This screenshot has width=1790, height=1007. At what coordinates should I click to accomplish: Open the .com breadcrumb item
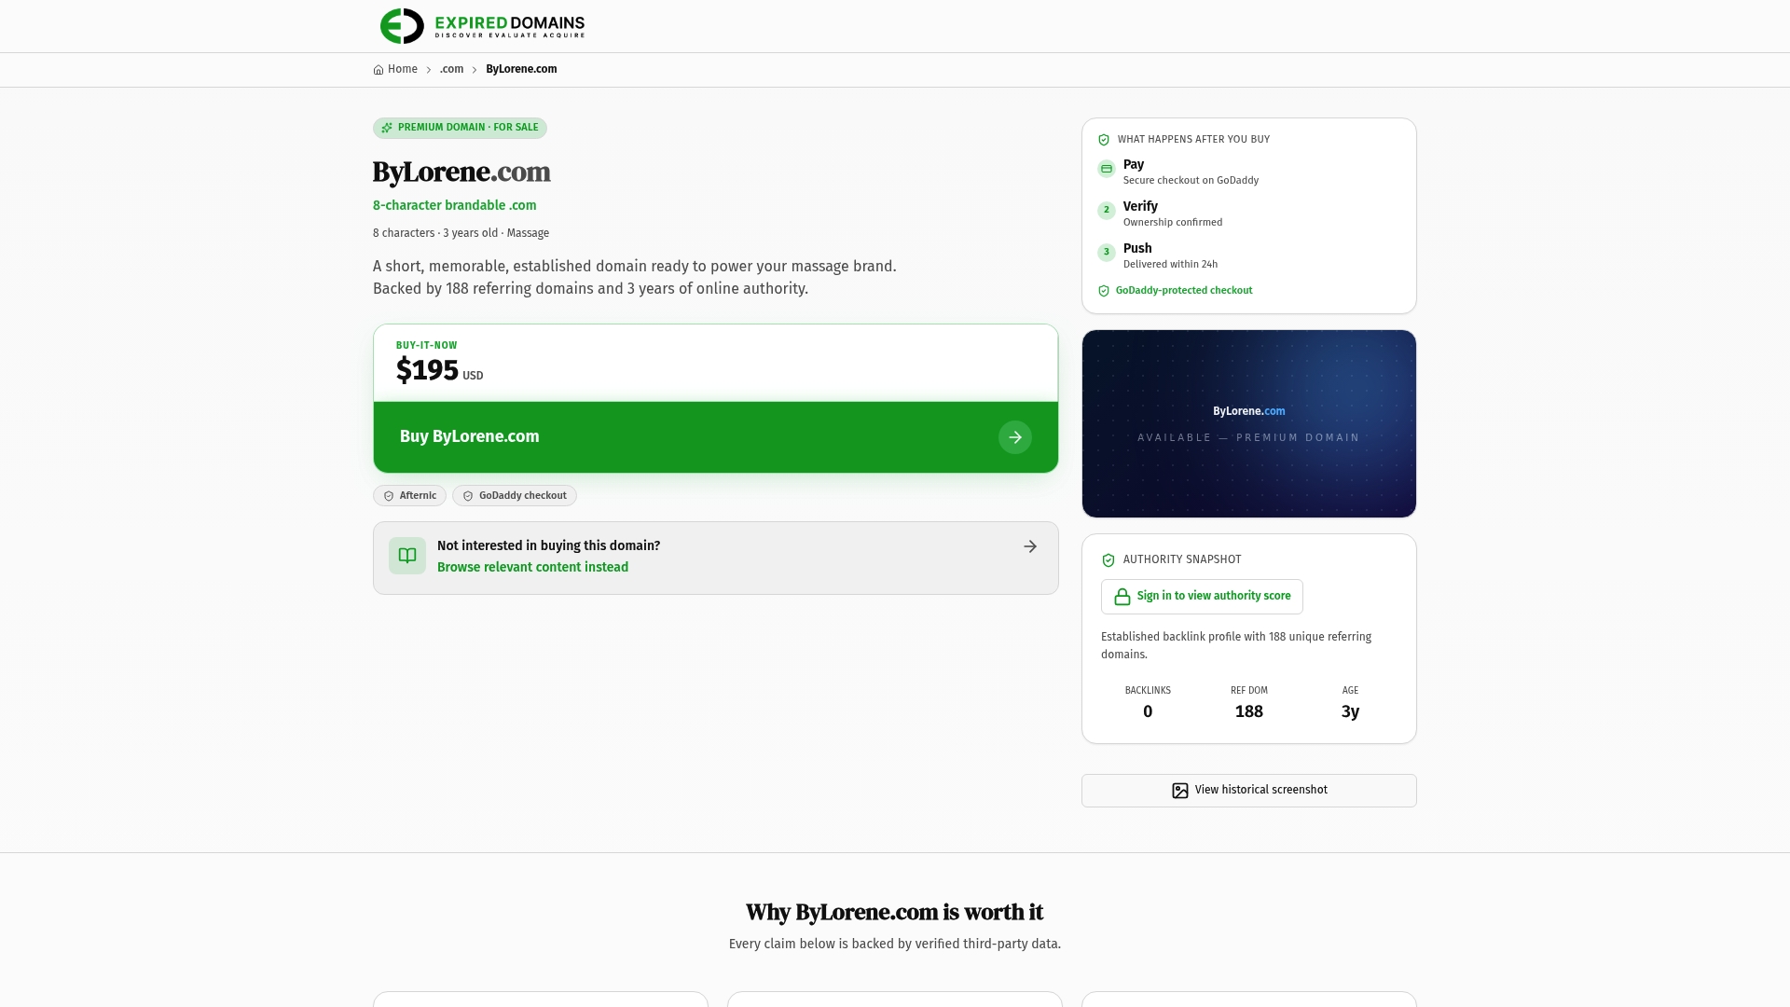(451, 69)
